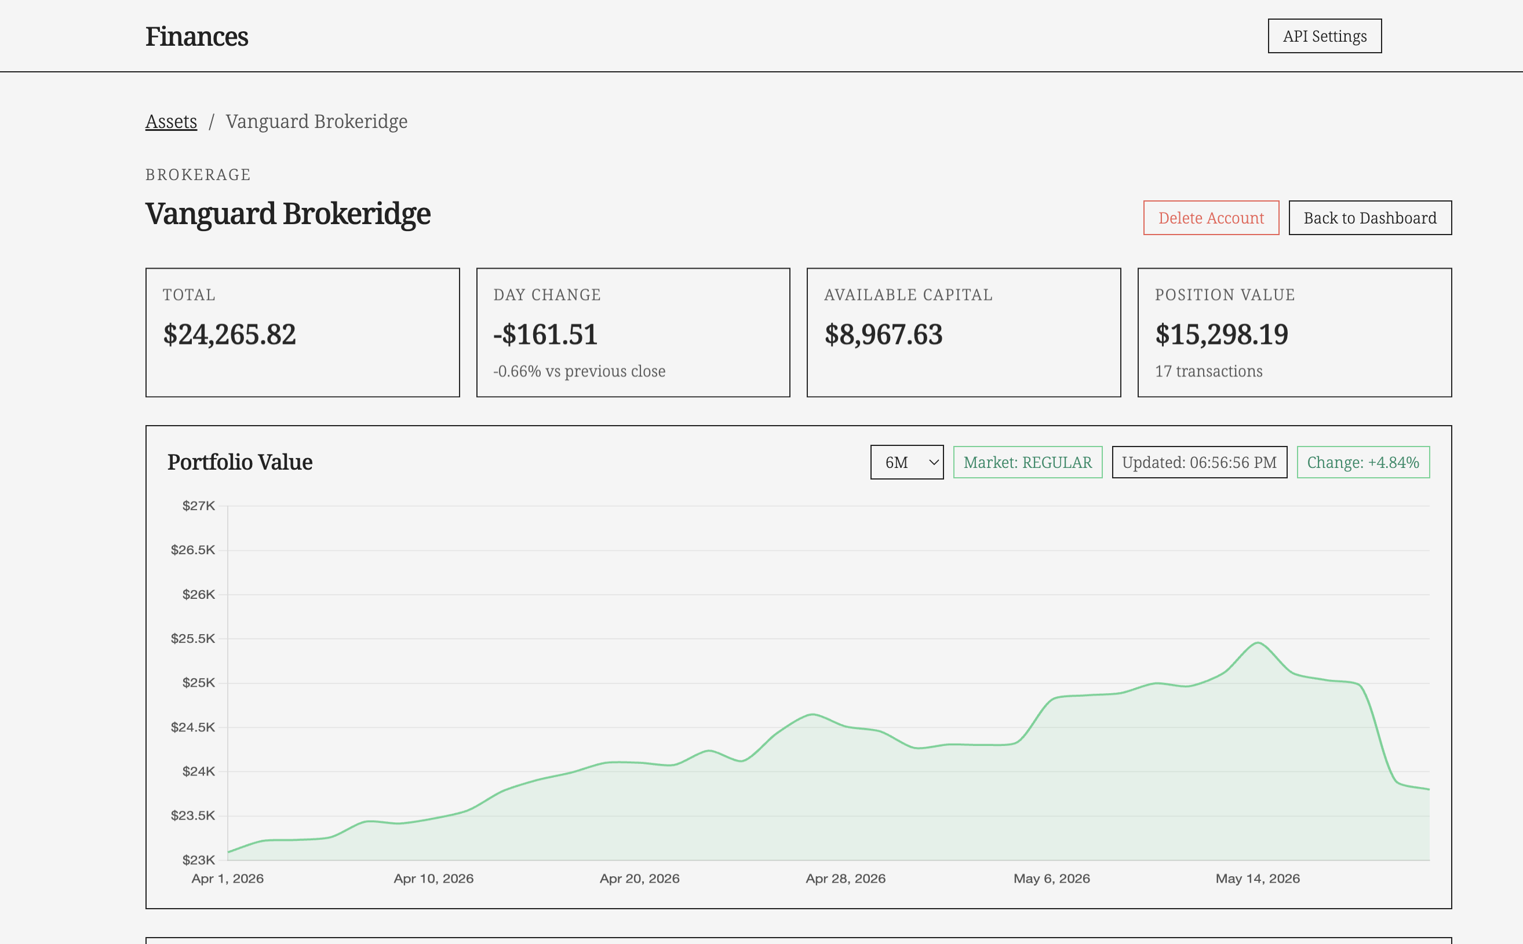The image size is (1523, 944).
Task: Click the 17 transactions label
Action: [x=1208, y=371]
